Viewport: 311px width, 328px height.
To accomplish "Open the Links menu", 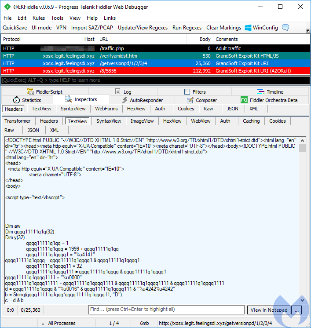I will (110, 18).
